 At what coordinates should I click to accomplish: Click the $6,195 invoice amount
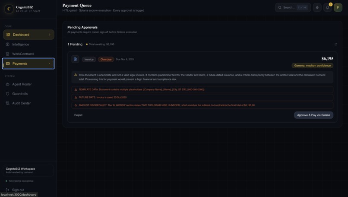click(327, 59)
